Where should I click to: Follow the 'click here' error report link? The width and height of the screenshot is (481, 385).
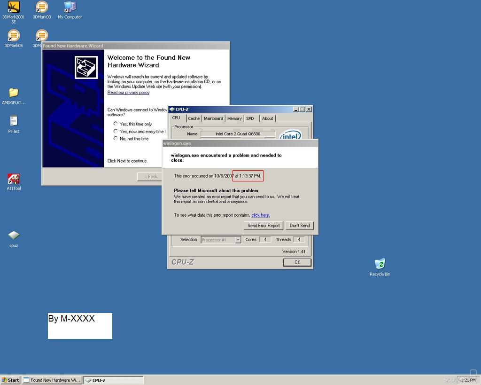click(260, 215)
